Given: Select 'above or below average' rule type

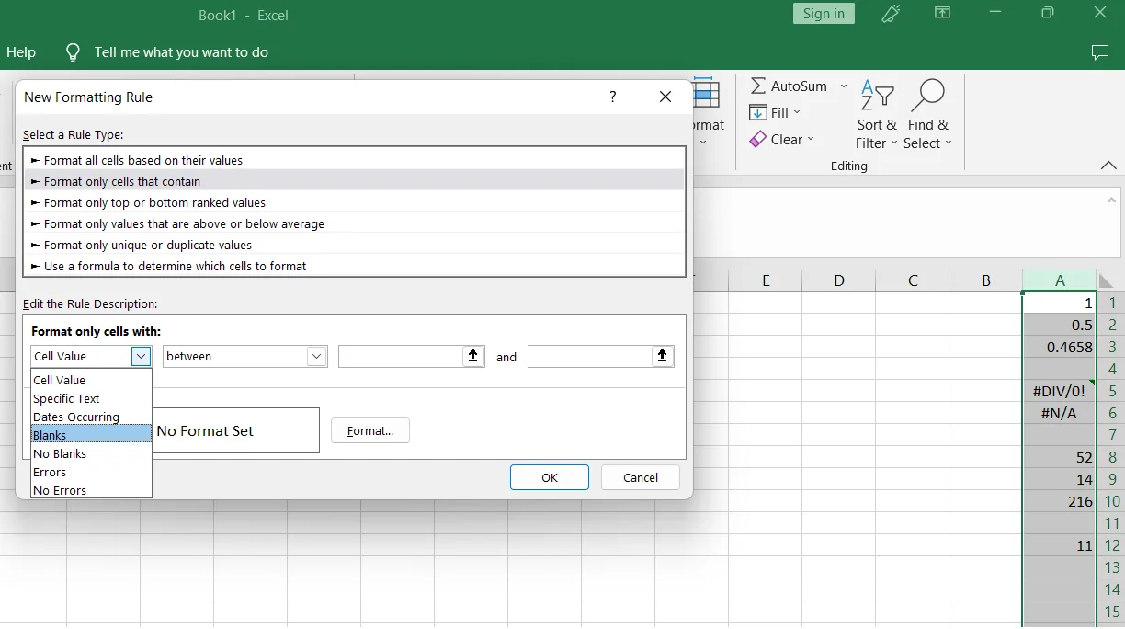Looking at the screenshot, I should pyautogui.click(x=355, y=223).
